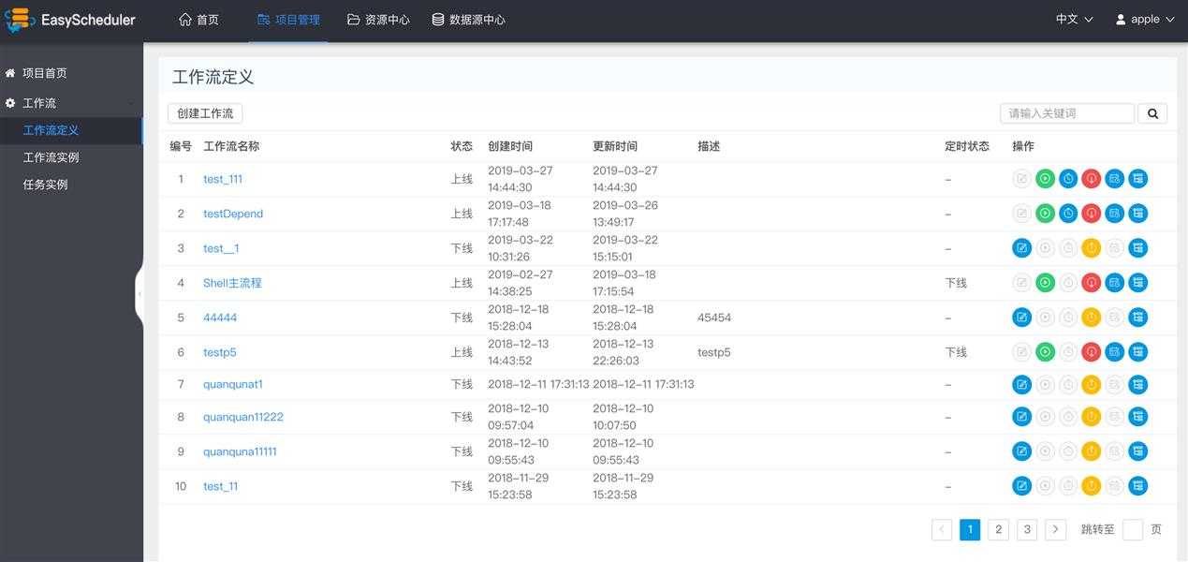The height and width of the screenshot is (562, 1188).
Task: Bring 44444 workflow online
Action: coord(1092,318)
